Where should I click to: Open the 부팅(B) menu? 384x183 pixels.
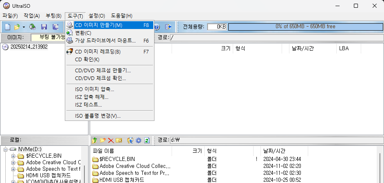point(53,16)
